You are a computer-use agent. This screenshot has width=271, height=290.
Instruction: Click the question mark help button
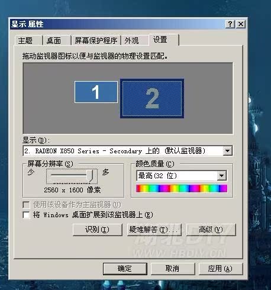tap(230, 24)
